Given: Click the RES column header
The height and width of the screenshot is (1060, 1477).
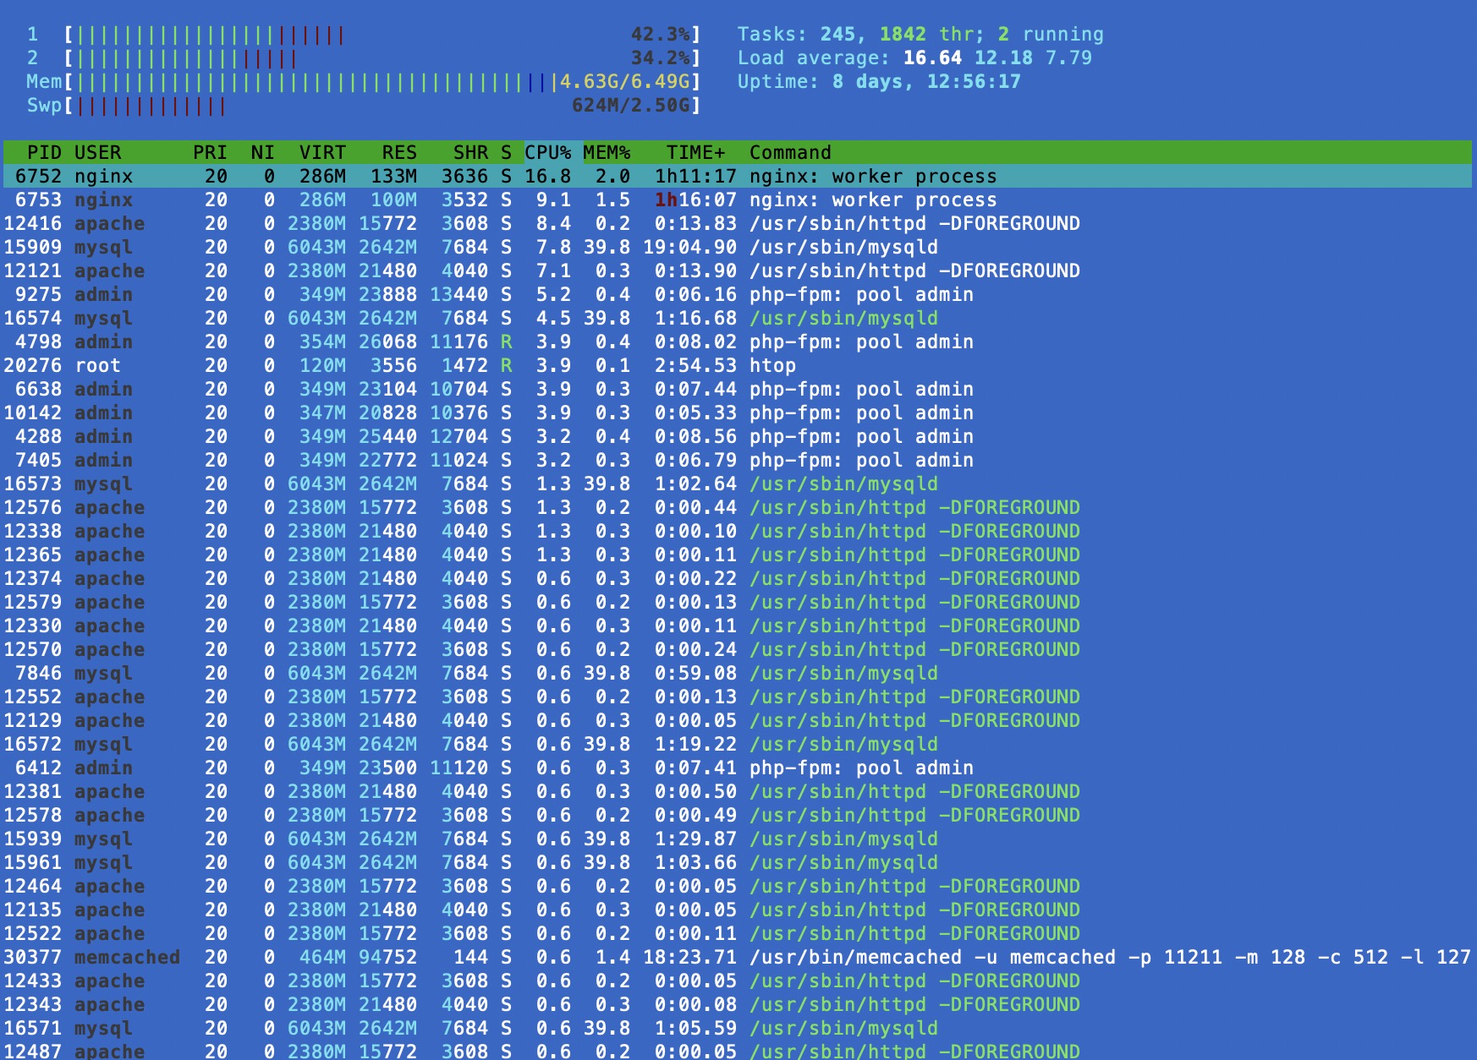Looking at the screenshot, I should coord(398,152).
